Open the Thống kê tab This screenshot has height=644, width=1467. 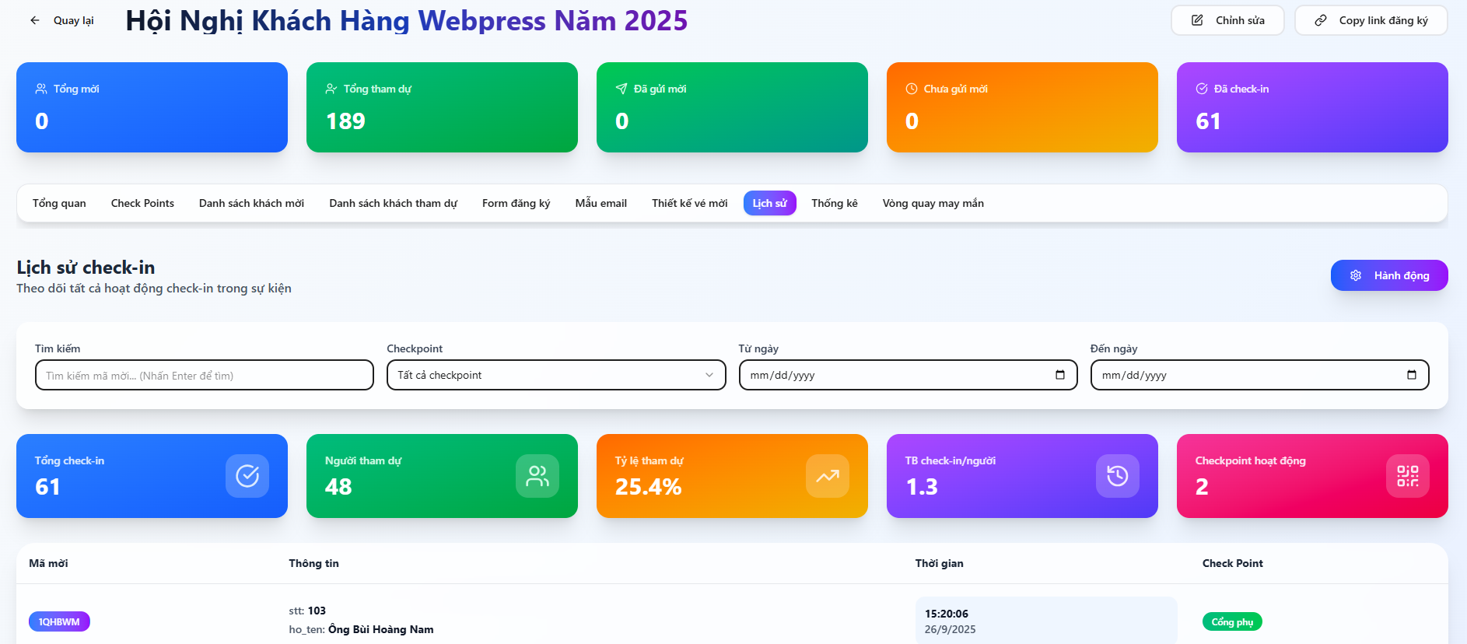834,203
